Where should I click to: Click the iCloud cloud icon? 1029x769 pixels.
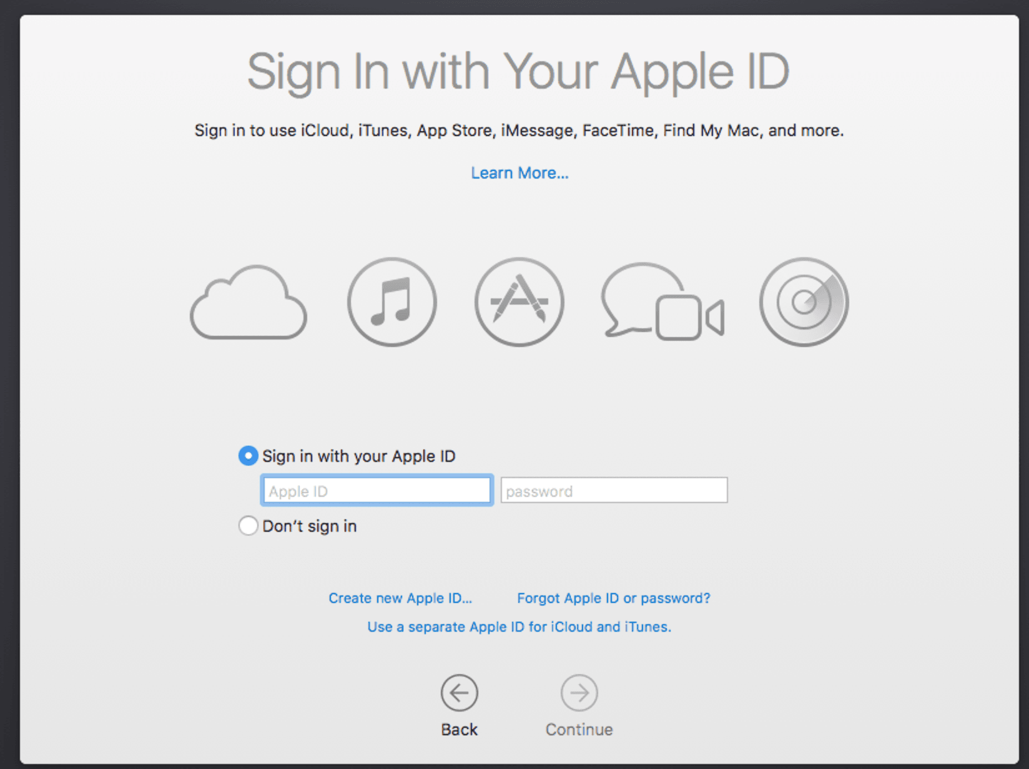pyautogui.click(x=249, y=303)
